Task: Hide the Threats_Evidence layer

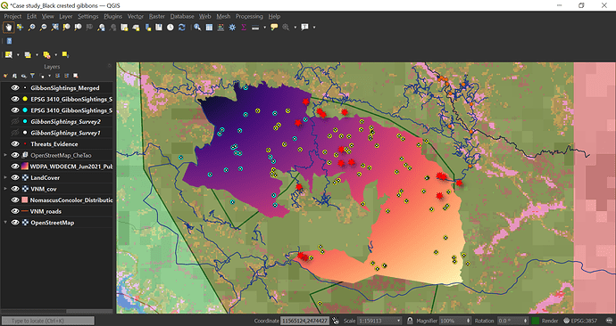Action: pos(15,143)
